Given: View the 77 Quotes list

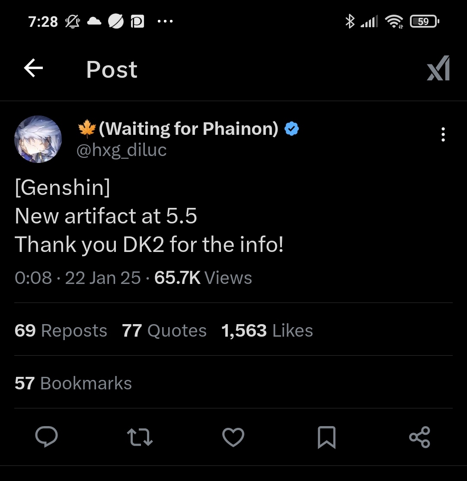Looking at the screenshot, I should 164,331.
